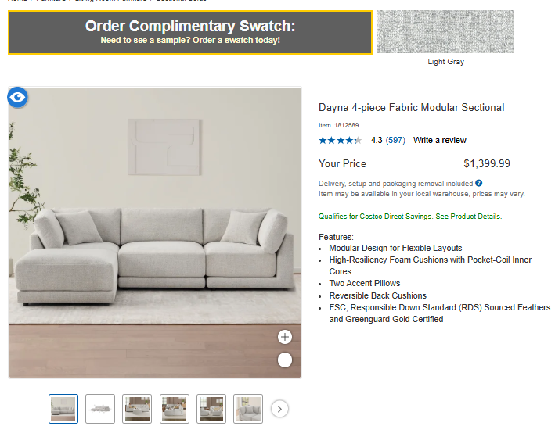Select the third product thumbnail
Image resolution: width=555 pixels, height=444 pixels.
point(137,409)
